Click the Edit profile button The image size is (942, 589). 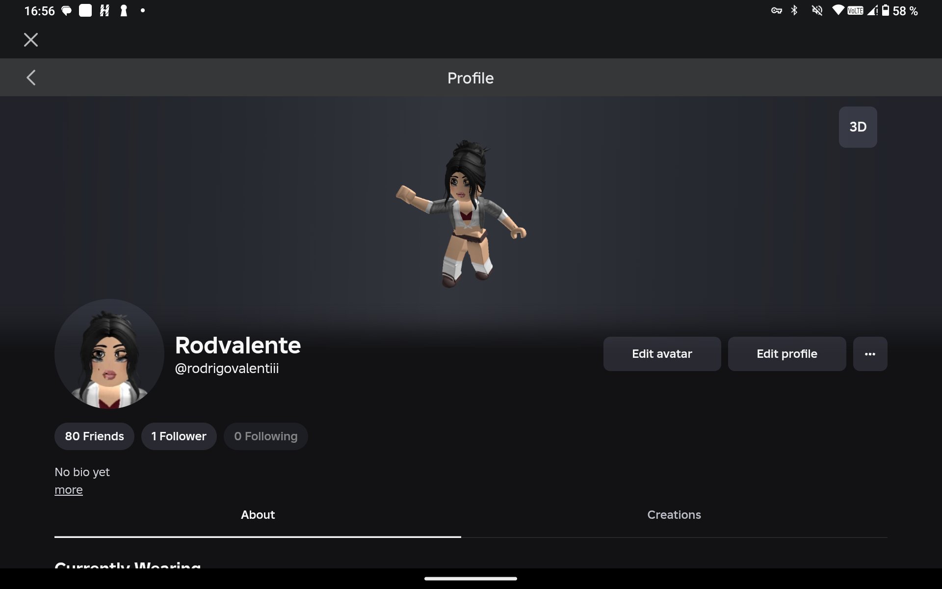click(786, 354)
